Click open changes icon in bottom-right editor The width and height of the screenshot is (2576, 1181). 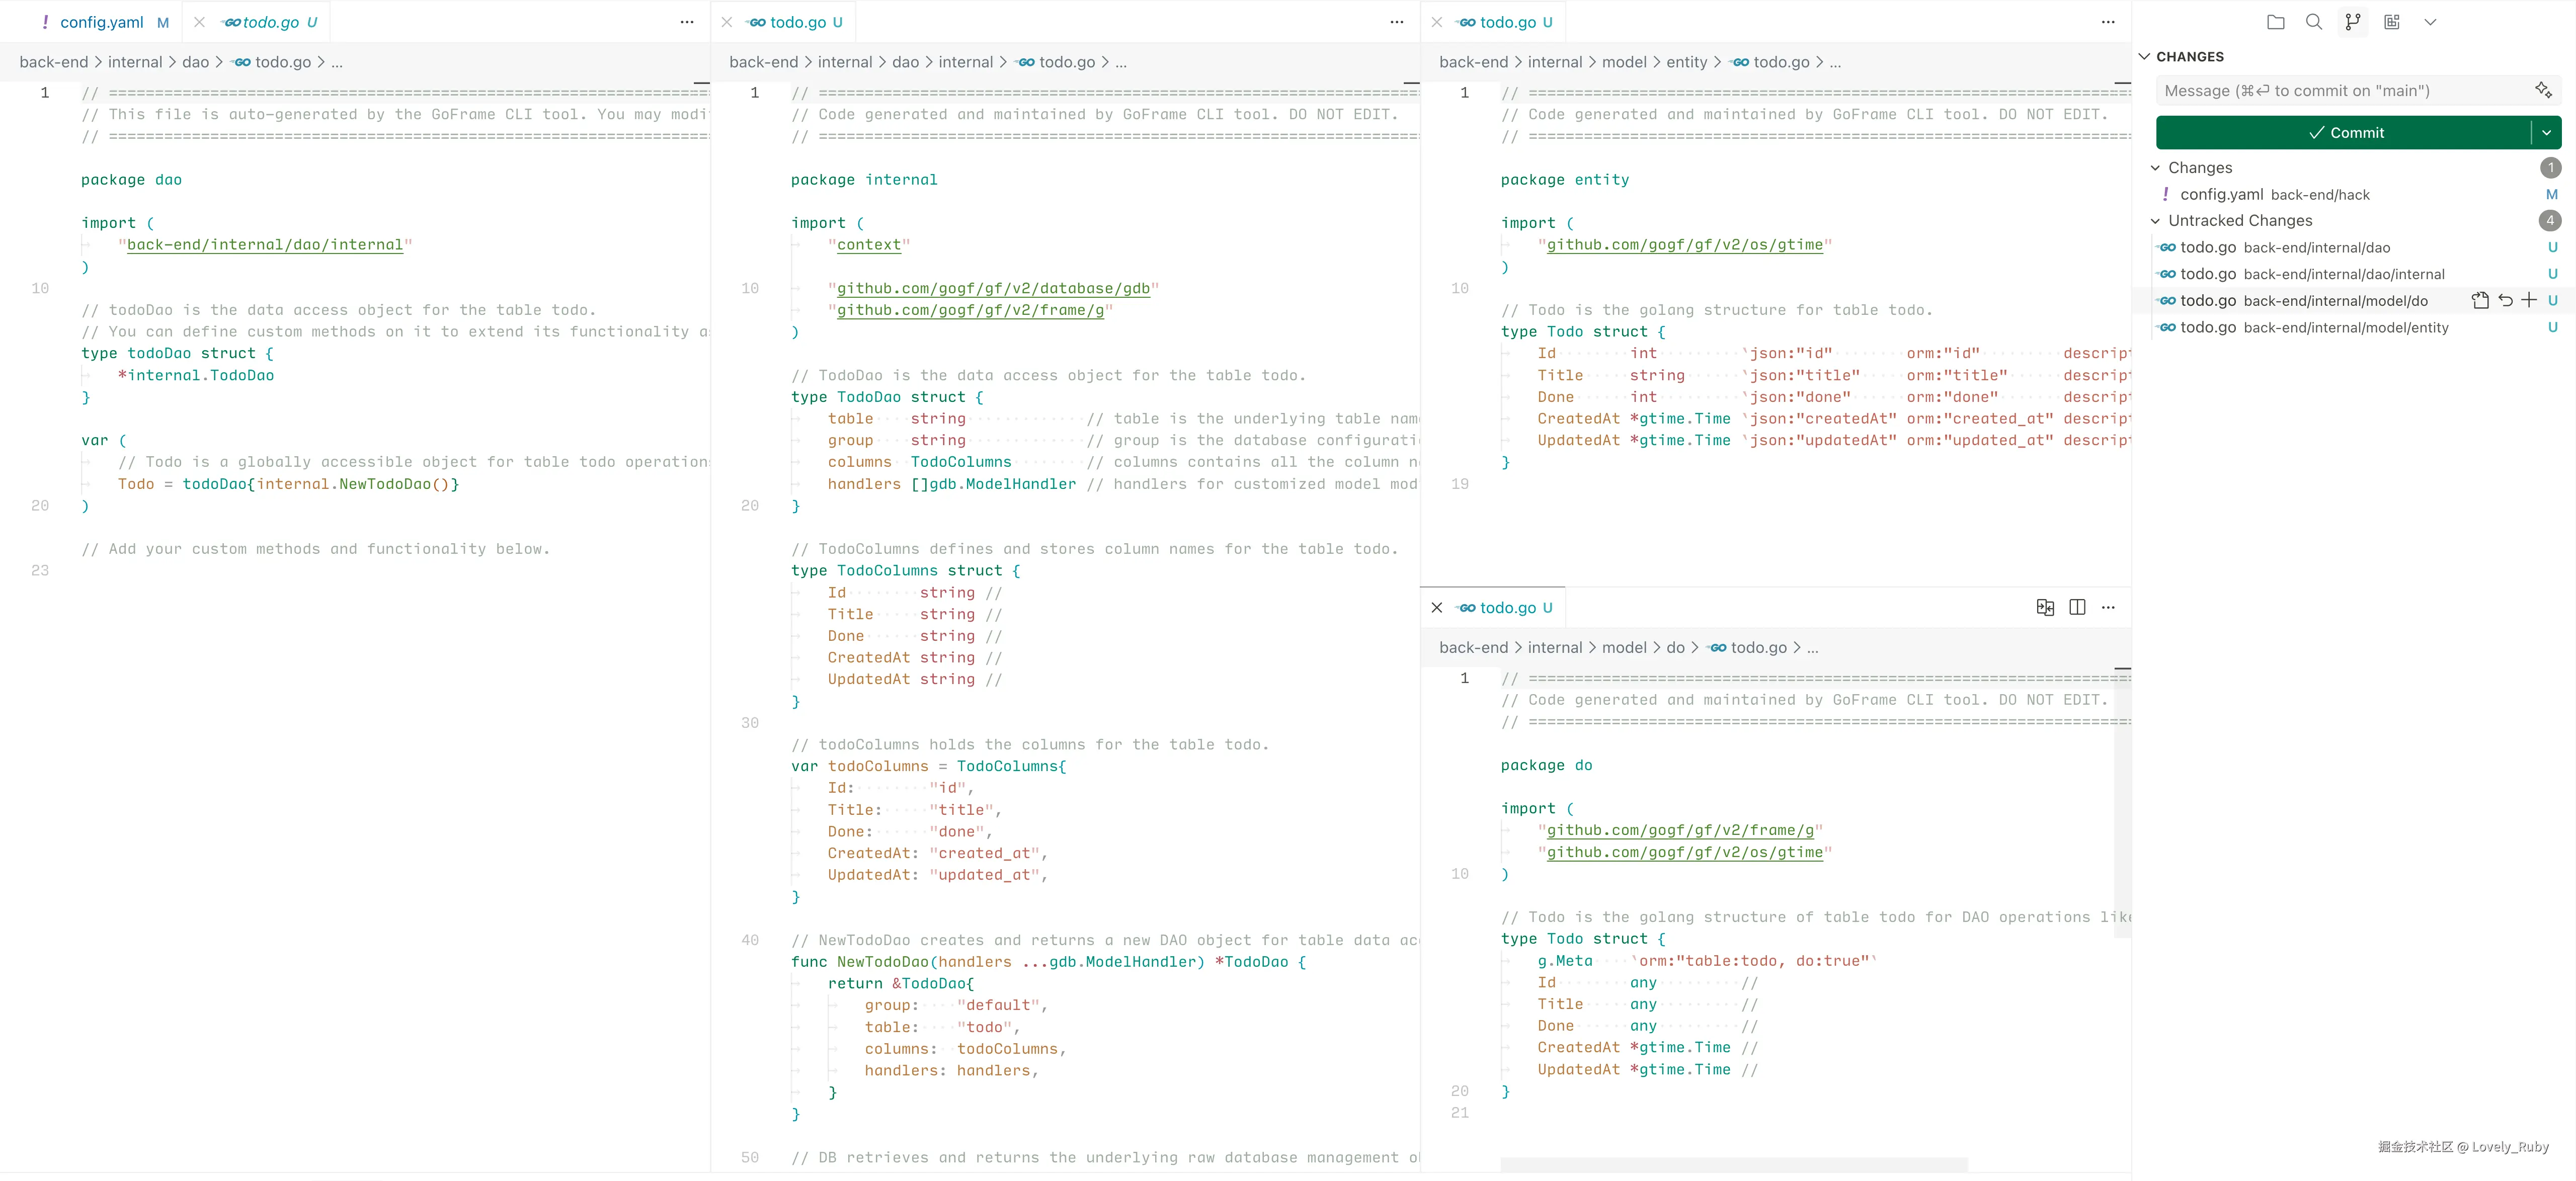click(x=2045, y=607)
